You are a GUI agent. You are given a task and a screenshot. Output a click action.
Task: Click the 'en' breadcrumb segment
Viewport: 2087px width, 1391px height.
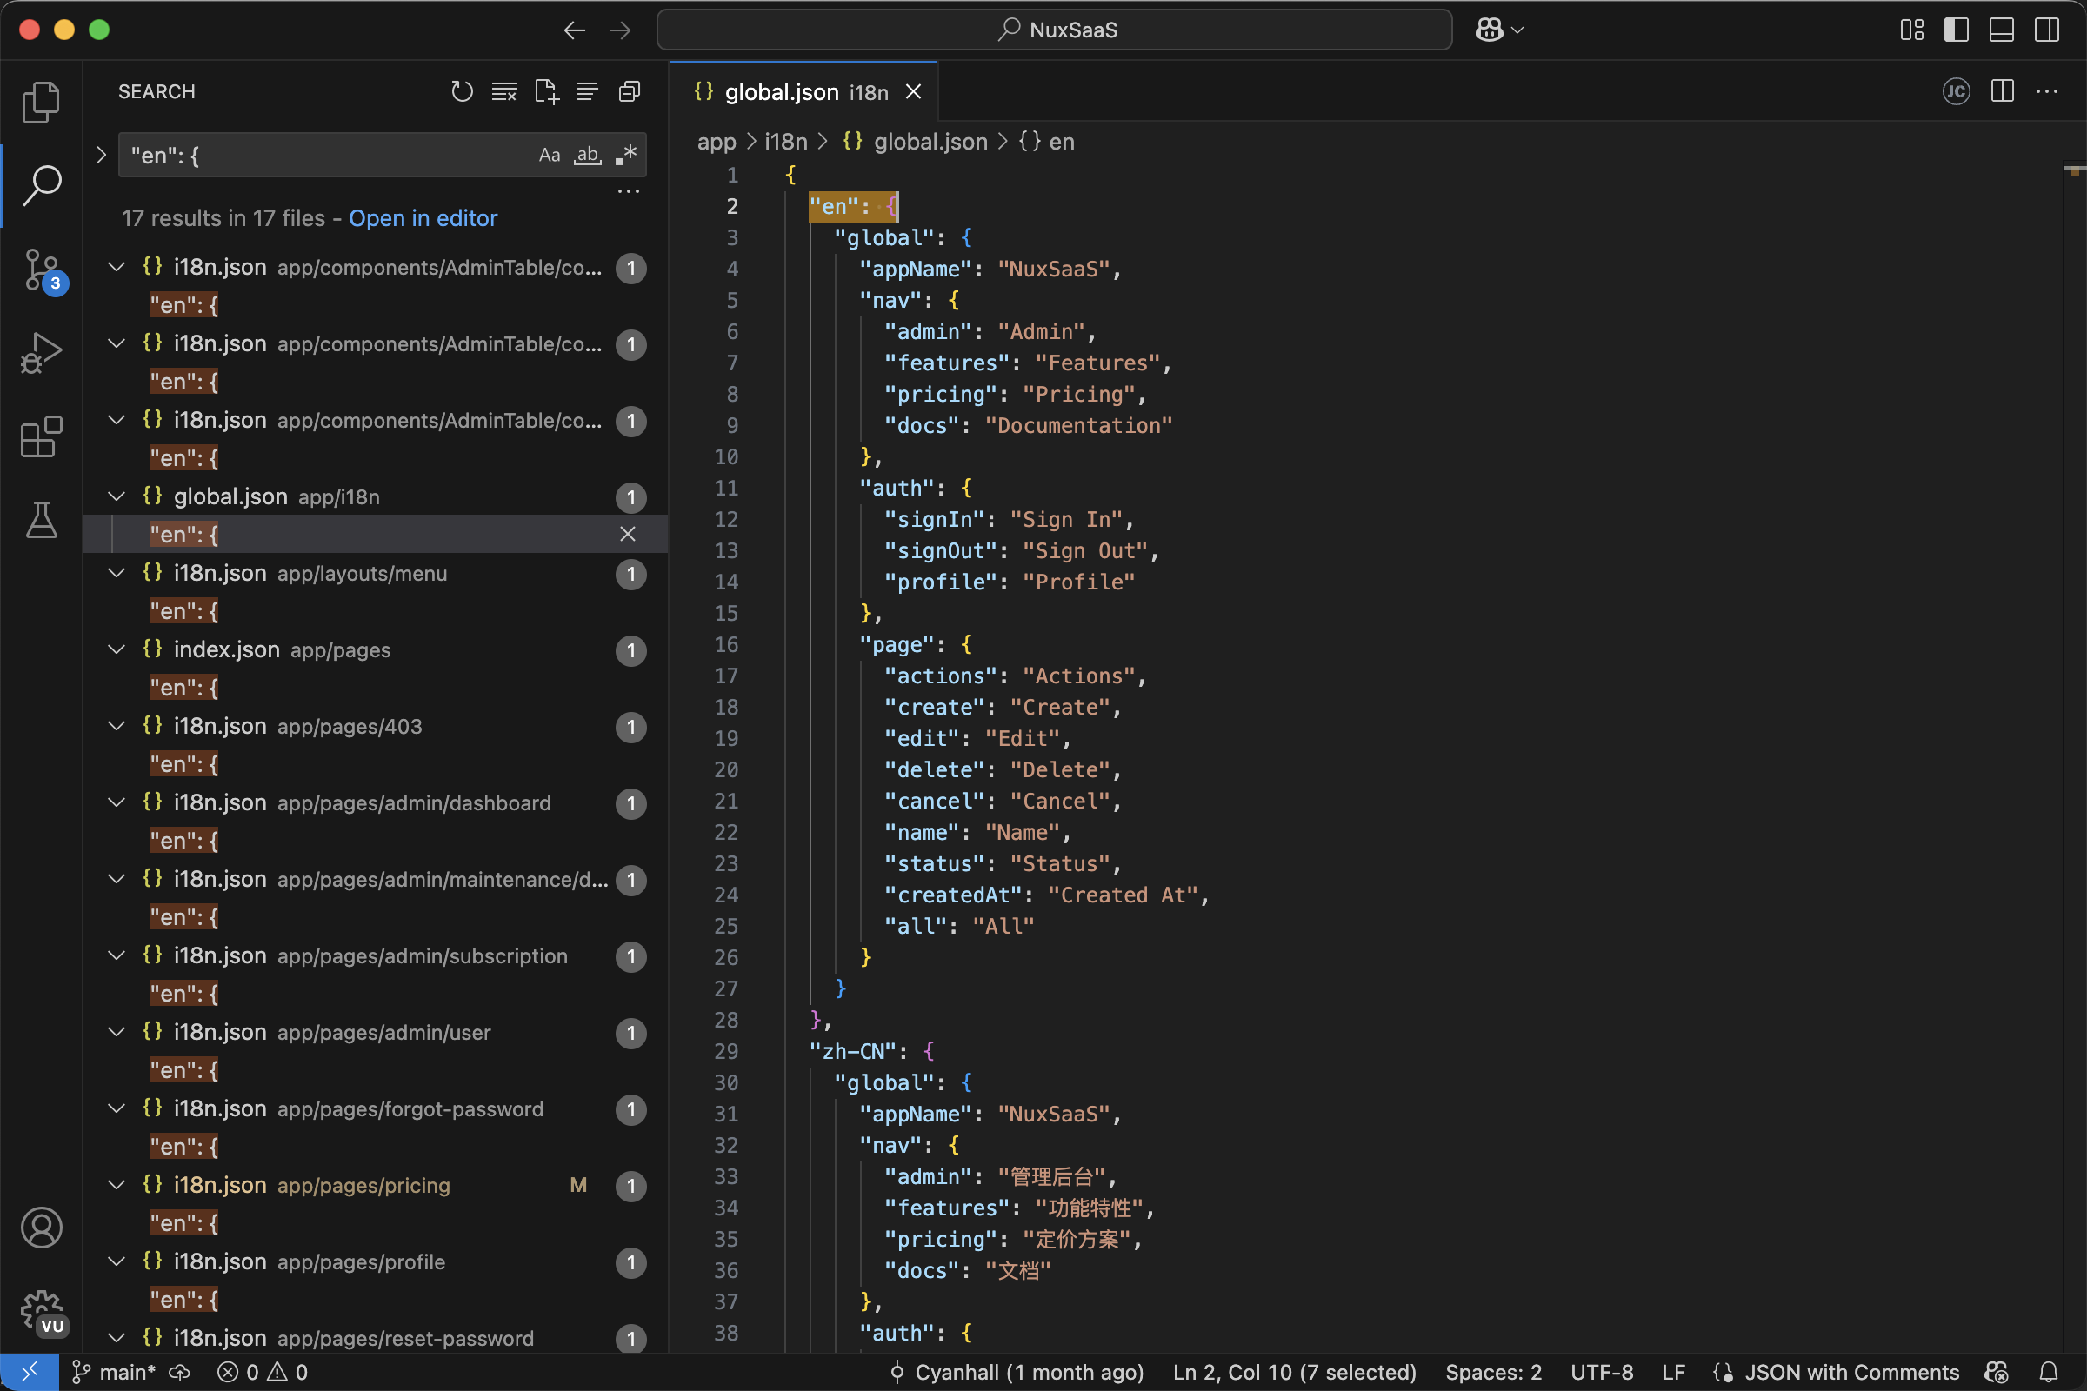click(1061, 142)
